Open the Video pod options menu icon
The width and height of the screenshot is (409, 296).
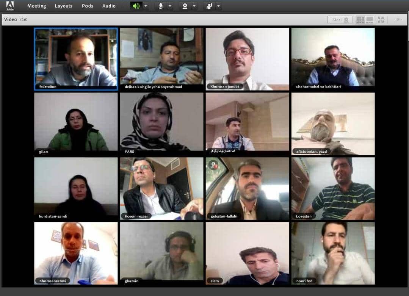[x=399, y=20]
